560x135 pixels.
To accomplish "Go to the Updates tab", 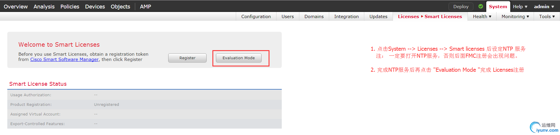I will click(x=378, y=17).
